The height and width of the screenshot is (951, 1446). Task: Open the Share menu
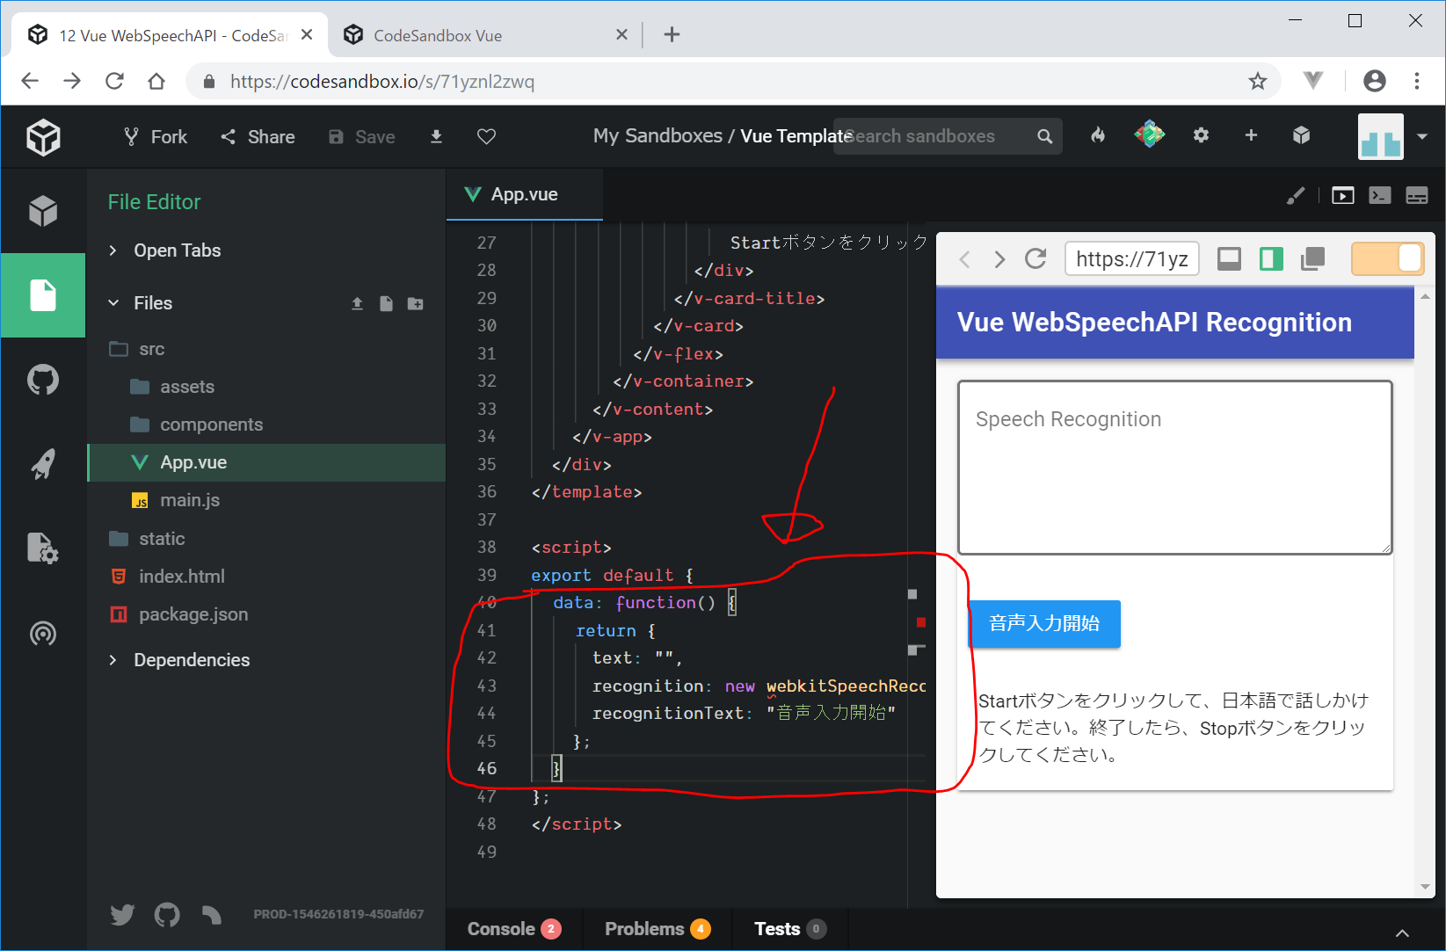coord(258,136)
